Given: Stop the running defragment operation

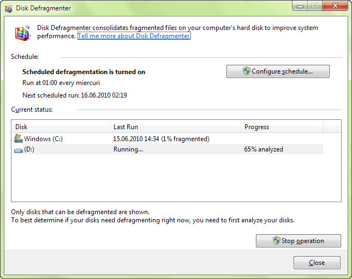Looking at the screenshot, I should 299,241.
